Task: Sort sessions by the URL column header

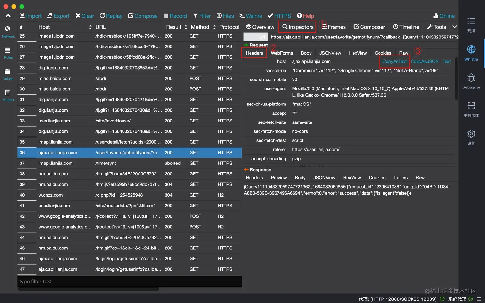Action: tap(100, 27)
